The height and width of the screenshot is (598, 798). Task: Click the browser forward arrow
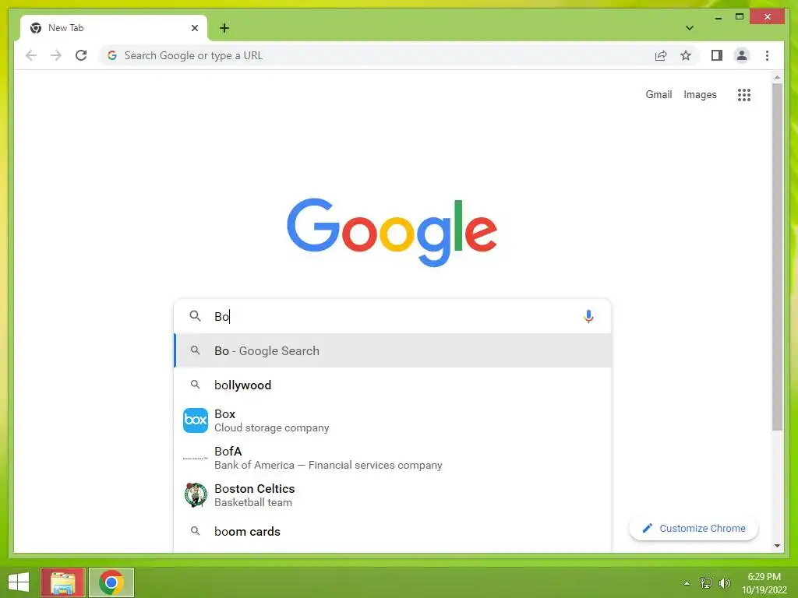[x=56, y=55]
